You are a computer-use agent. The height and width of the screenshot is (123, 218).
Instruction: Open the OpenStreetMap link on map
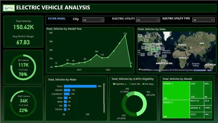click(200, 70)
